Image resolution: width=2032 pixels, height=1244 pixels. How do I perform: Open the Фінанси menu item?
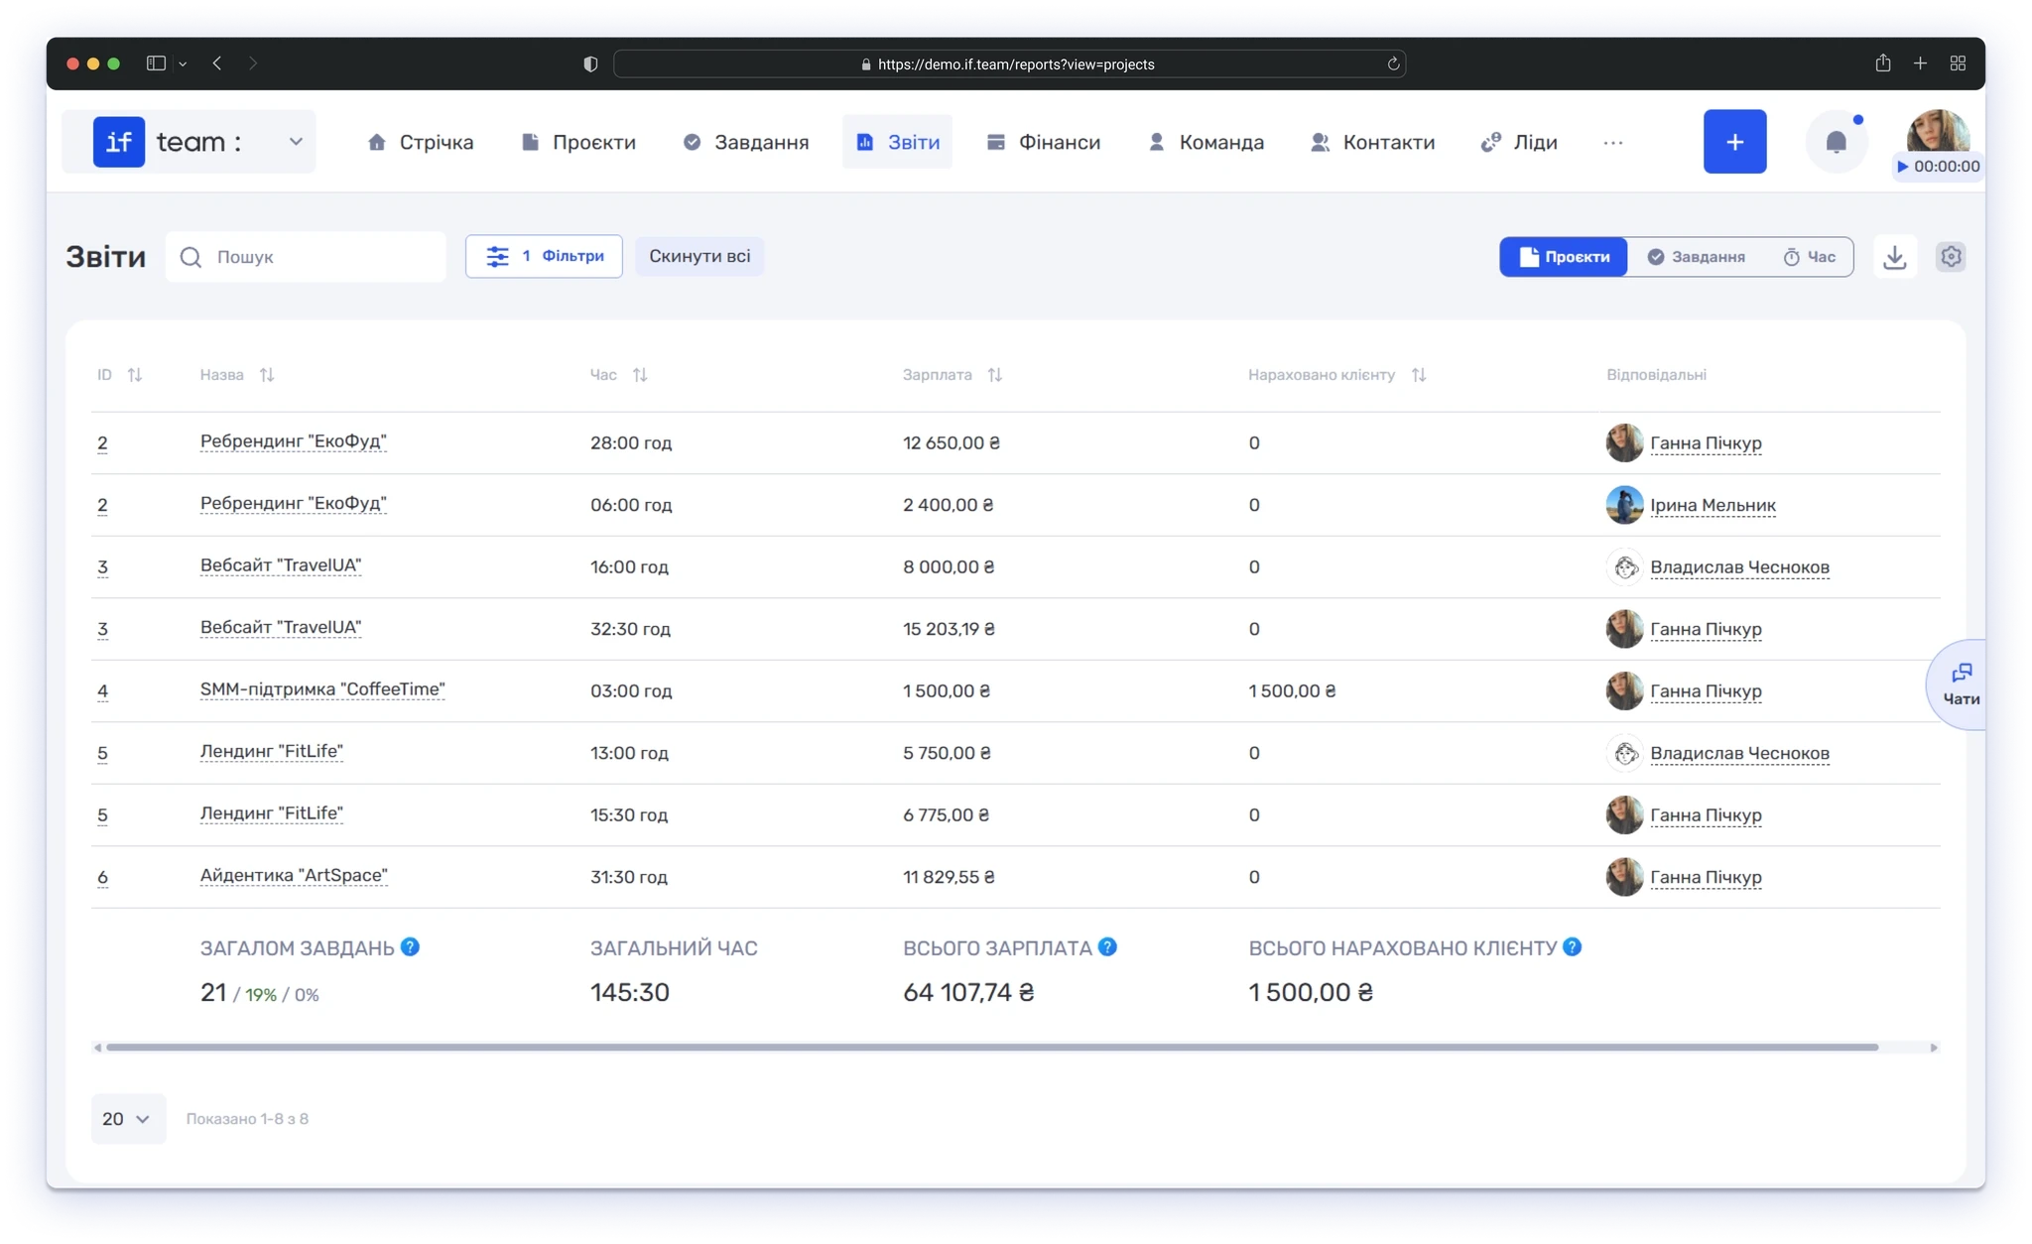(x=1043, y=143)
